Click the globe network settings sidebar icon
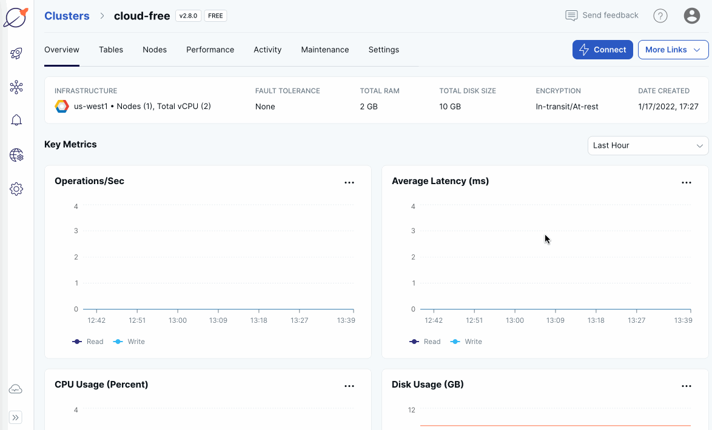This screenshot has height=430, width=712. pyautogui.click(x=16, y=154)
